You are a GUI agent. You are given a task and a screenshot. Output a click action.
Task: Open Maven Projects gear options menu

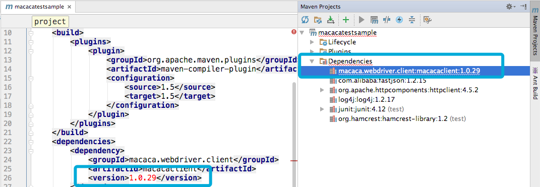[510, 7]
